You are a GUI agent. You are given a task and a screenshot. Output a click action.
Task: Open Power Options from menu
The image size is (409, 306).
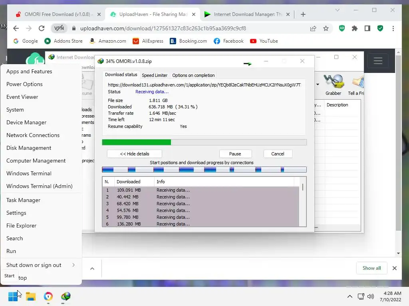click(x=24, y=84)
